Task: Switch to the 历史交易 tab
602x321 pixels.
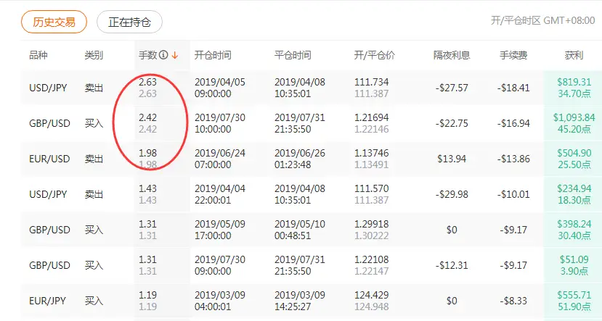Action: pyautogui.click(x=54, y=22)
